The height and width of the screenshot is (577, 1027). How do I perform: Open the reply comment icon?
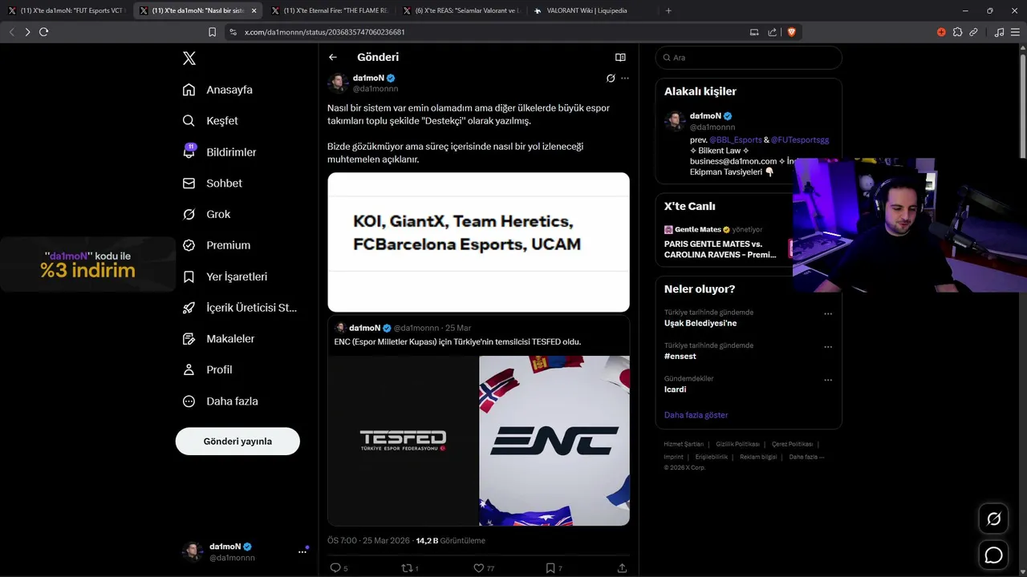click(x=335, y=567)
